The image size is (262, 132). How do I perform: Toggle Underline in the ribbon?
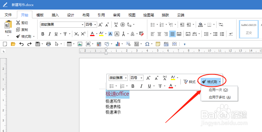click(x=56, y=34)
